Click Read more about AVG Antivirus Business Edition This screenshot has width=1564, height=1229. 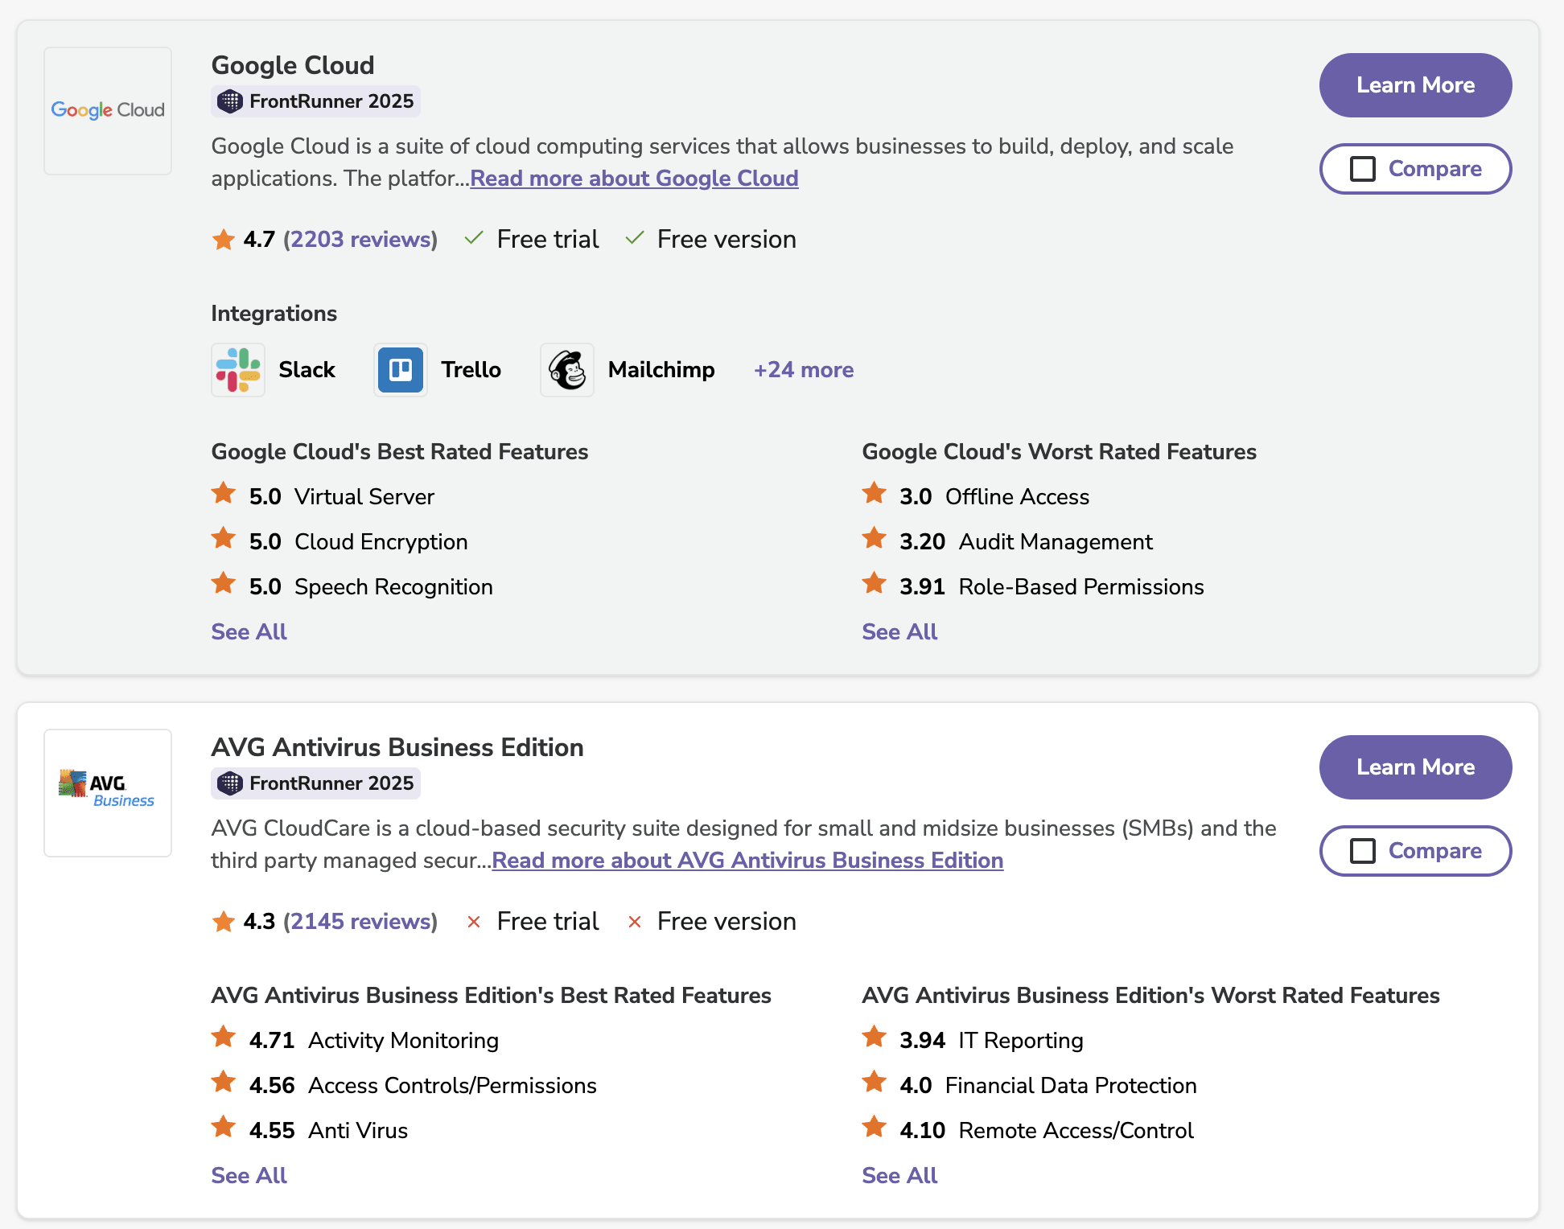pyautogui.click(x=747, y=860)
